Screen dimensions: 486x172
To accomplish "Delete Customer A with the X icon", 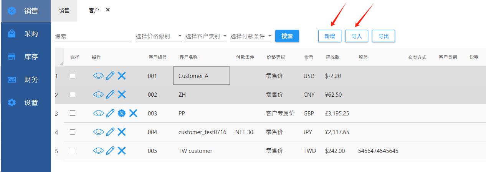I will pyautogui.click(x=122, y=76).
